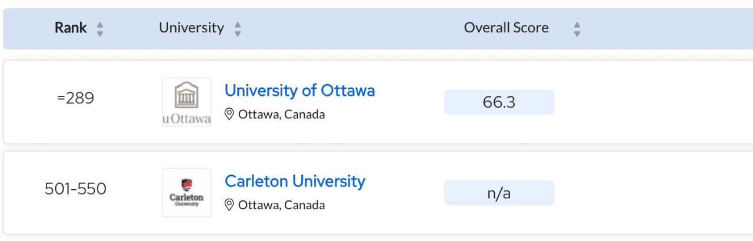Select the University column header label

[x=191, y=28]
